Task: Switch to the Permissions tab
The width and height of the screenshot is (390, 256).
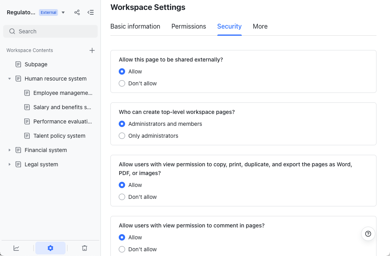Action: pos(189,26)
